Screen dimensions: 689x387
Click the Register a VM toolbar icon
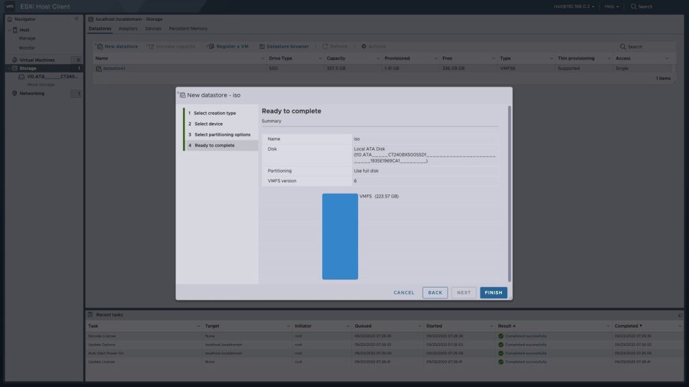pyautogui.click(x=211, y=46)
